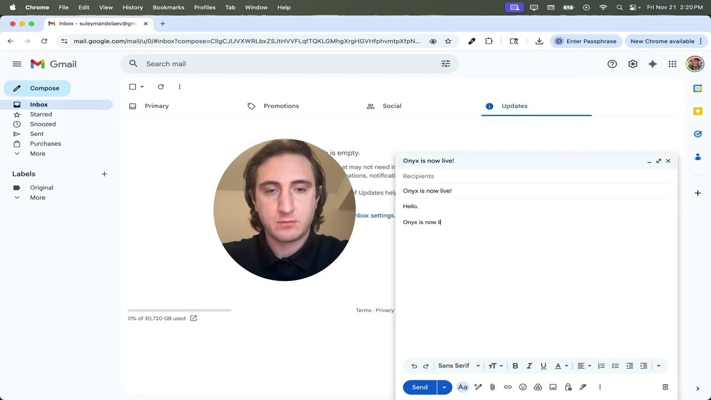711x400 pixels.
Task: Click the Recipients field
Action: pos(533,176)
